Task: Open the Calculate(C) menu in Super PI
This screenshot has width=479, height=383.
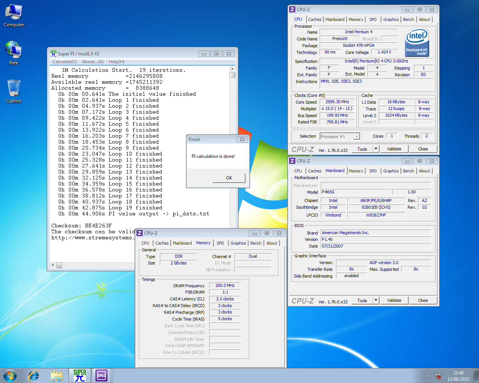Action: point(64,62)
